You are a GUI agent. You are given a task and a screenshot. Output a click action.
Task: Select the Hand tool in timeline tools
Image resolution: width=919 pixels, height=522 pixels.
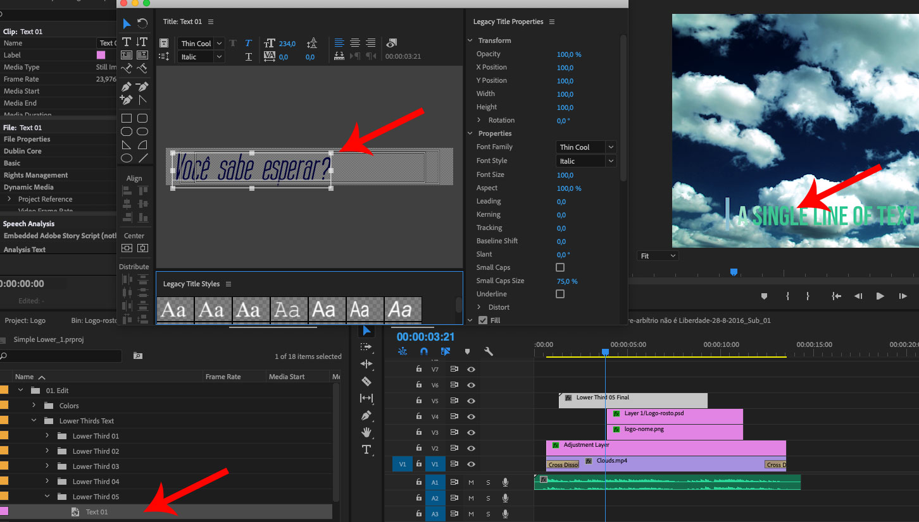point(366,432)
